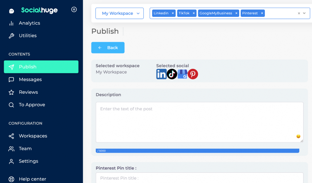The image size is (312, 183).
Task: Click the CONTENTS section header
Action: coord(19,54)
